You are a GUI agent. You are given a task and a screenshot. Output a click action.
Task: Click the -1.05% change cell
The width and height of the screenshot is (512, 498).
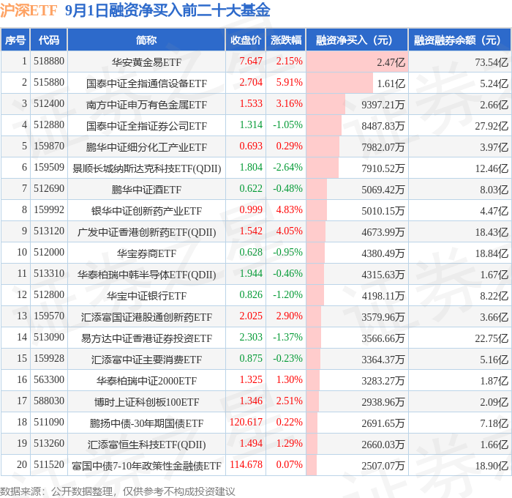[287, 125]
